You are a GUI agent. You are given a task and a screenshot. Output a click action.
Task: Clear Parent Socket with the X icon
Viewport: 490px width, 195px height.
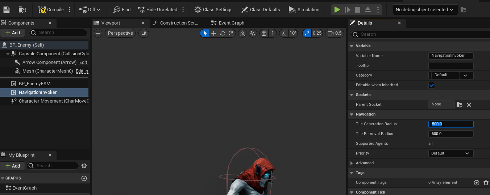[469, 105]
